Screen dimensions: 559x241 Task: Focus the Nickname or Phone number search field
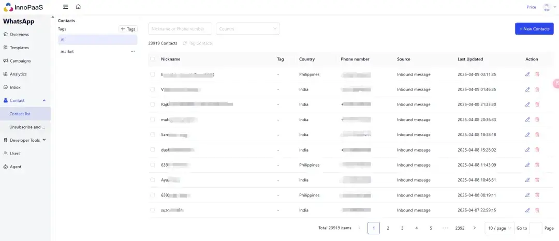(x=180, y=29)
